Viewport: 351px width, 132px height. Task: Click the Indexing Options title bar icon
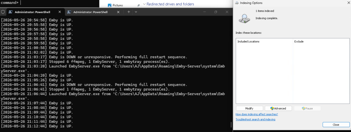point(237,3)
